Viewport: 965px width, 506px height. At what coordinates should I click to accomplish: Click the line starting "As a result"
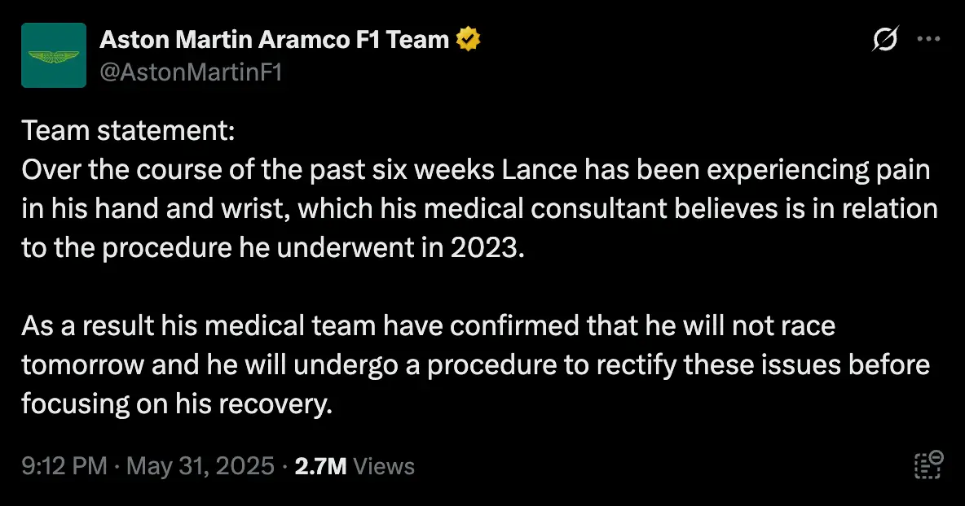tap(429, 326)
